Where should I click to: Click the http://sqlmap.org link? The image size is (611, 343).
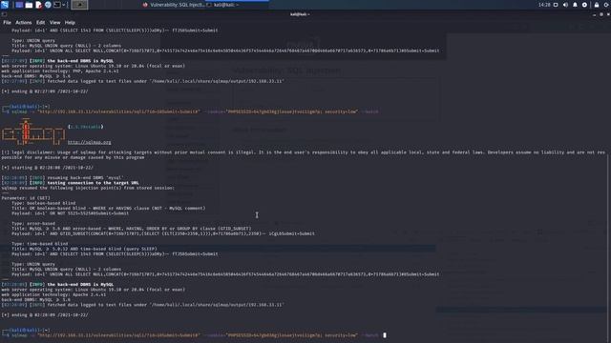pos(89,142)
